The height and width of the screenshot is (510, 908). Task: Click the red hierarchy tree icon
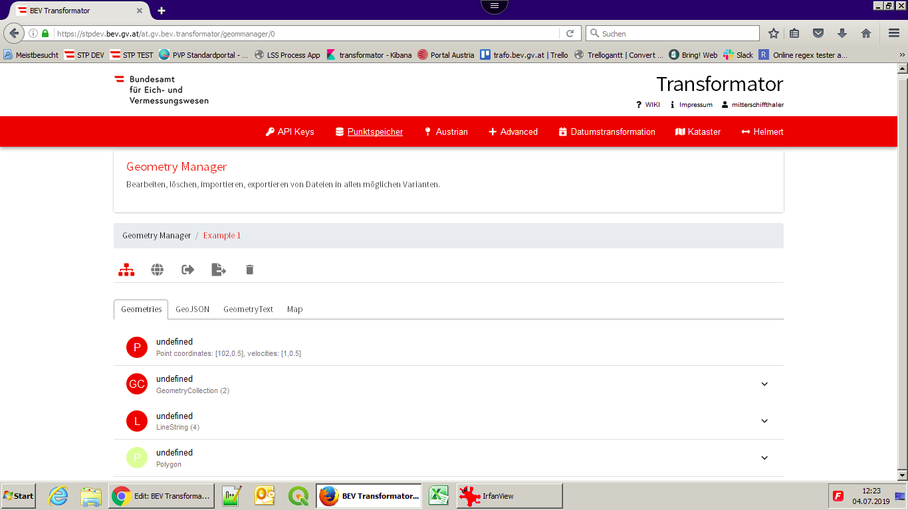(x=126, y=270)
